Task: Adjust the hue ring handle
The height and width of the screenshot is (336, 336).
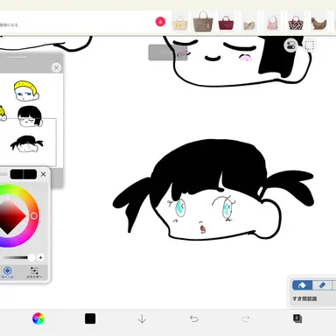Action: tap(34, 216)
